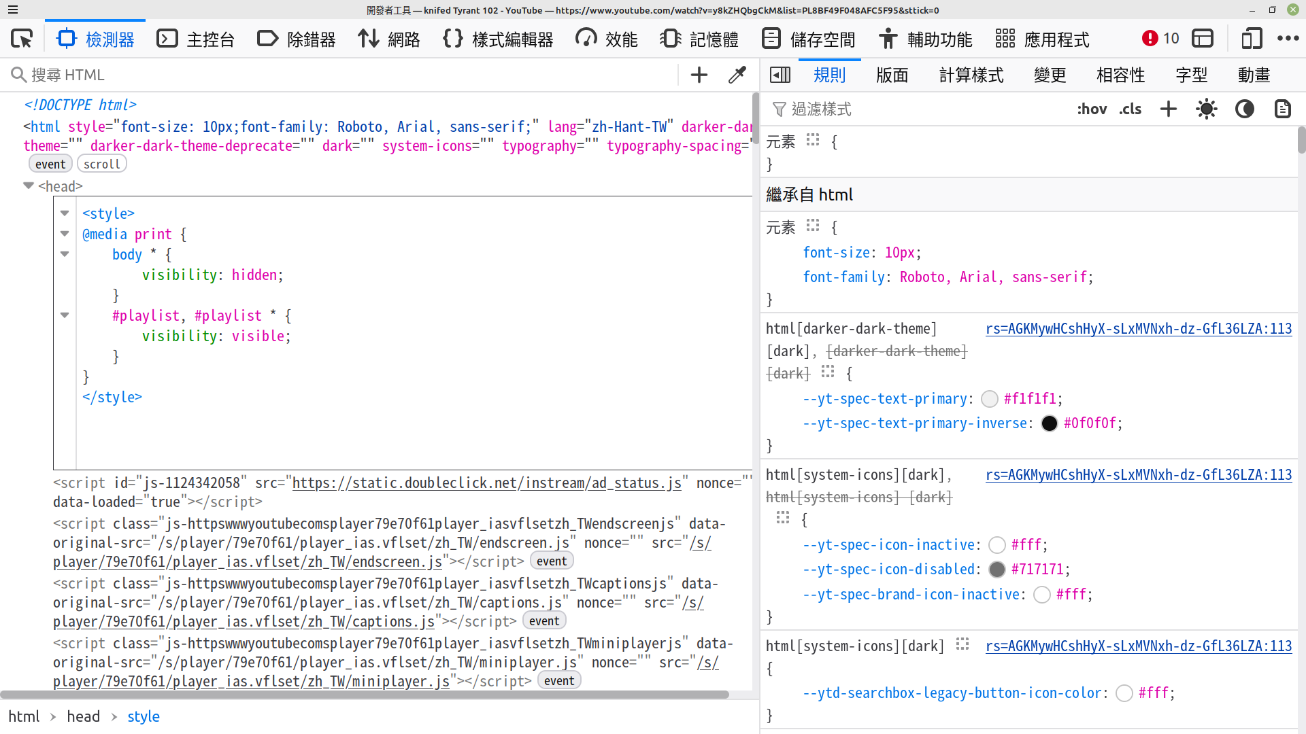Viewport: 1306px width, 734px height.
Task: Select the style breadcrumb
Action: pos(144,716)
